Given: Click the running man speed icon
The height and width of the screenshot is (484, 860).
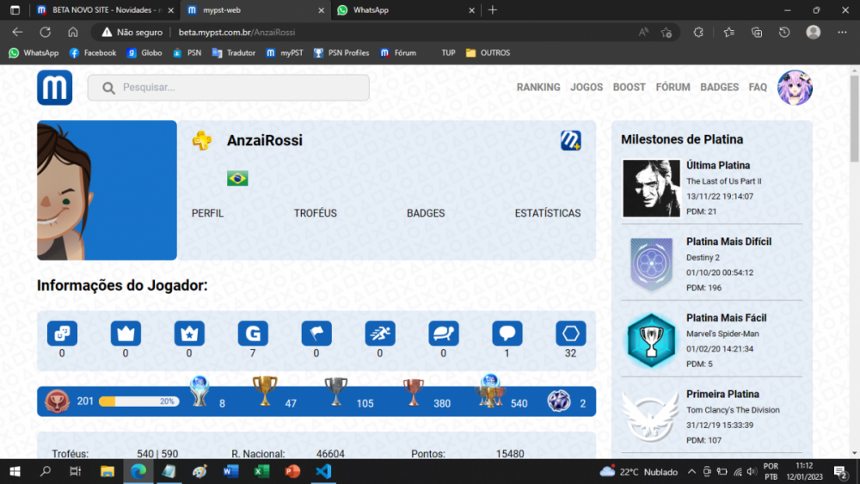Looking at the screenshot, I should (x=380, y=334).
